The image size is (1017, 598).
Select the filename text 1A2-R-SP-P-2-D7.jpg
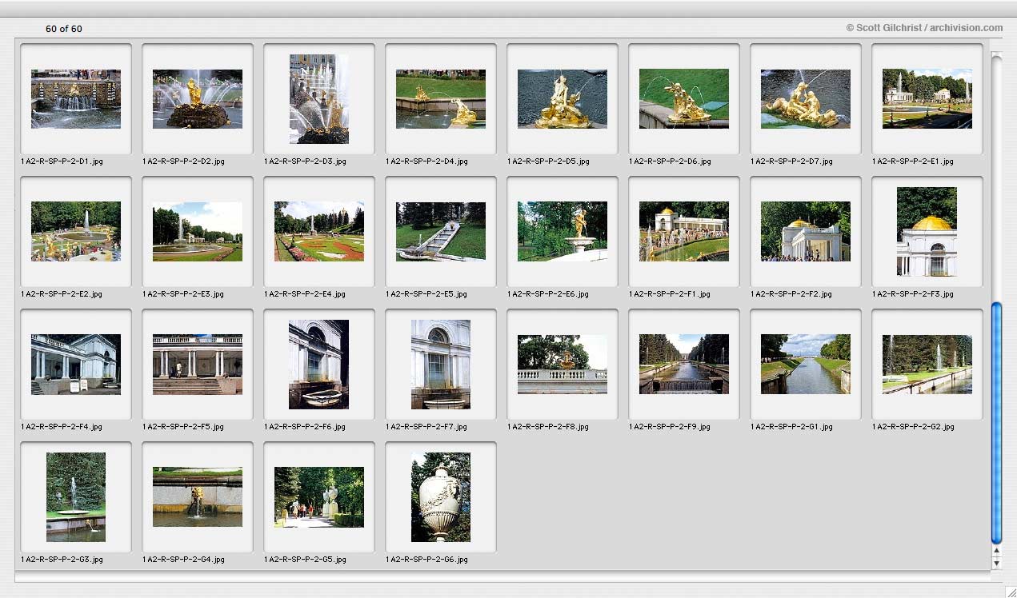tap(791, 161)
